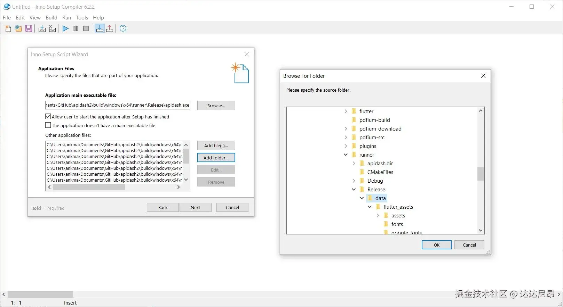Click the folder tree scroll up arrow

point(481,111)
